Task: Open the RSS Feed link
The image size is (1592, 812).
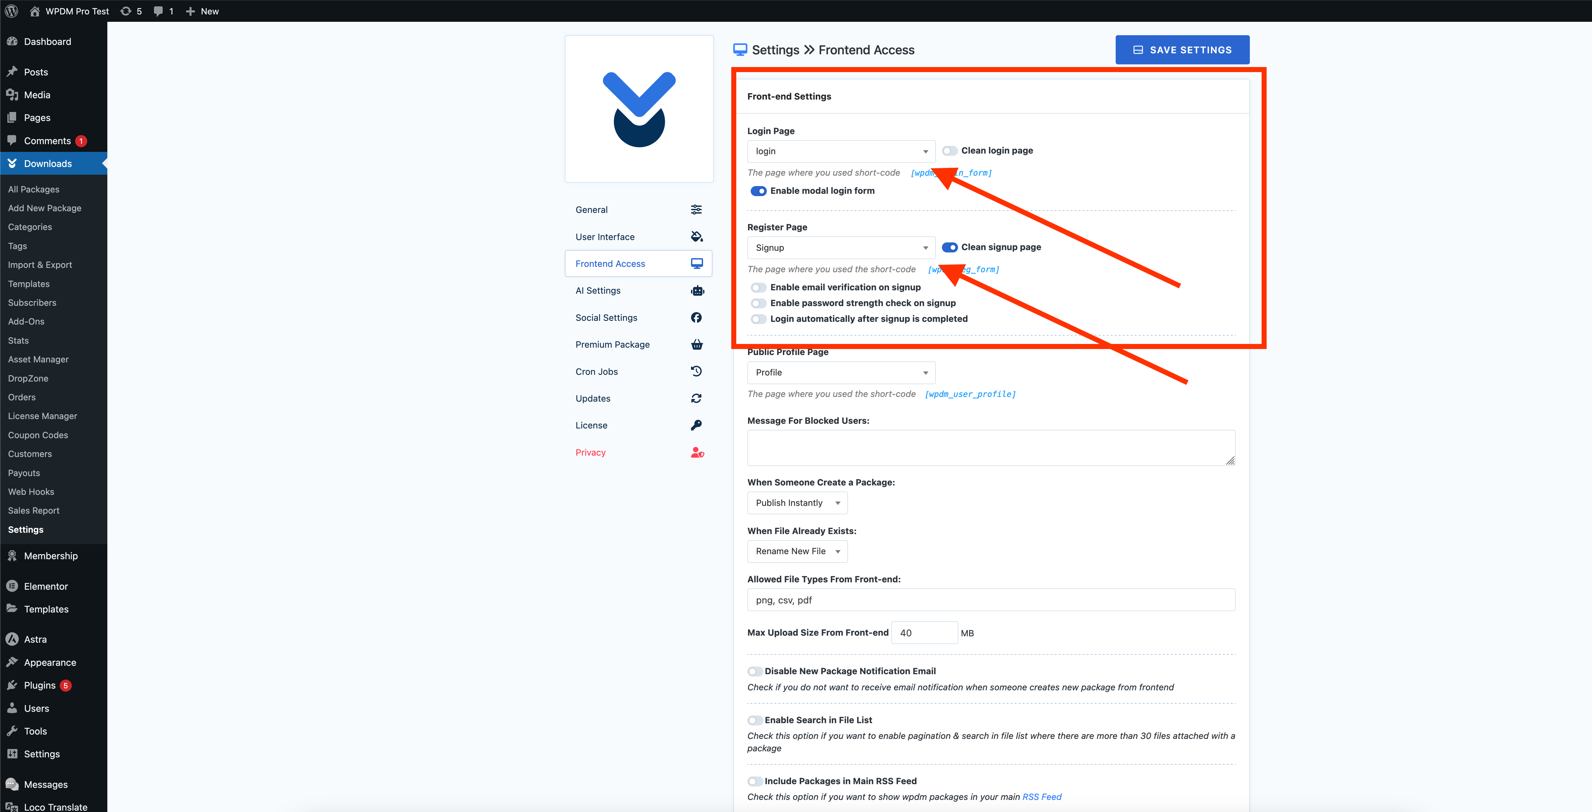Action: (1042, 797)
